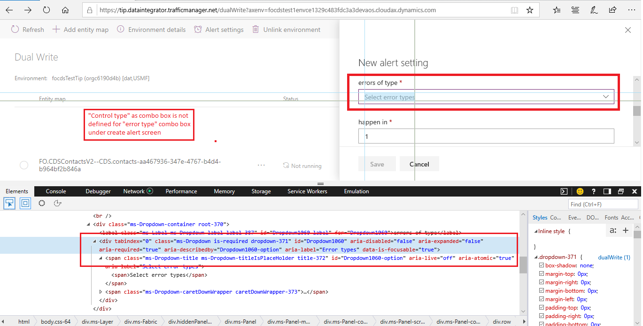Open DevTools help with the question mark icon

click(x=593, y=191)
